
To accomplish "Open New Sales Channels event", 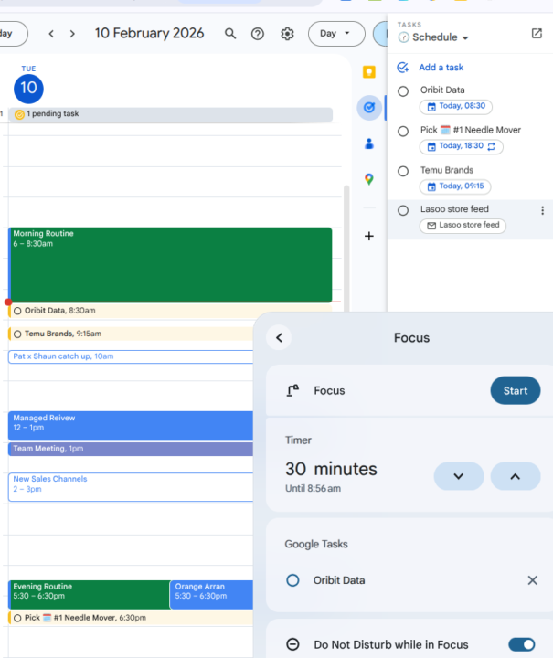I will click(131, 487).
